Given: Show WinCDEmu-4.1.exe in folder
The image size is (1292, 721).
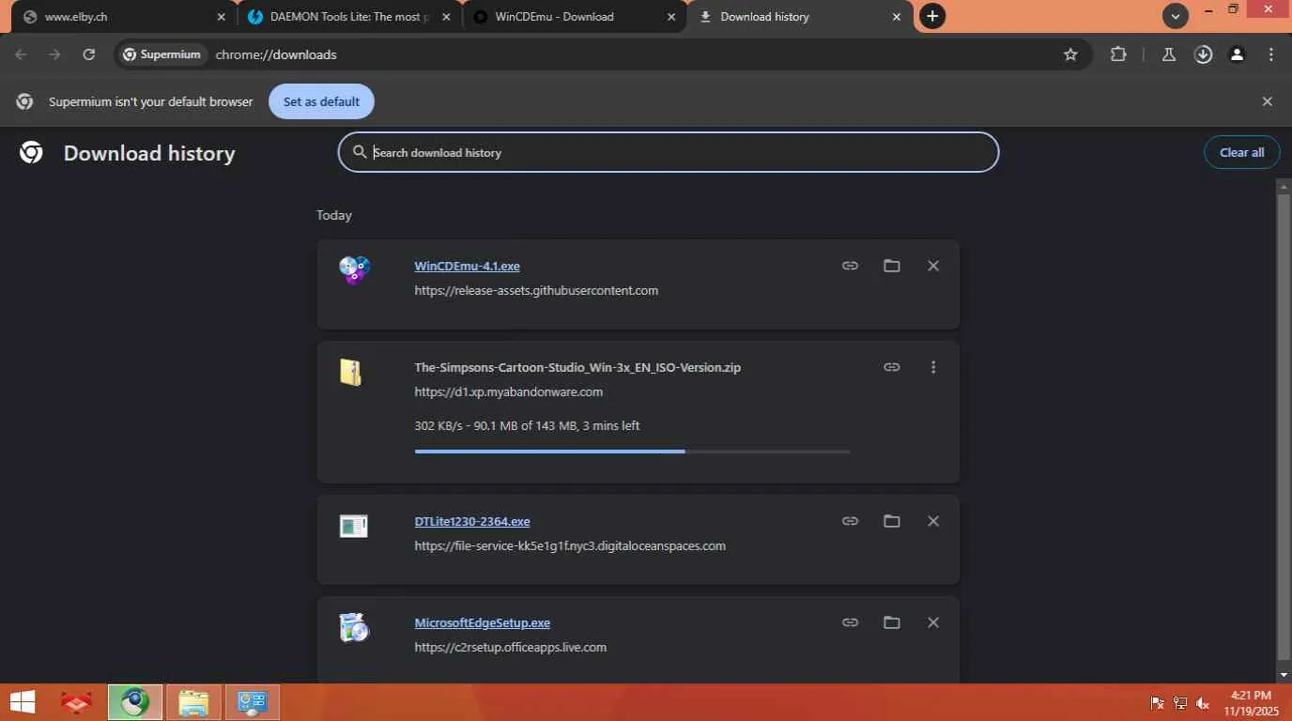Looking at the screenshot, I should tap(891, 266).
